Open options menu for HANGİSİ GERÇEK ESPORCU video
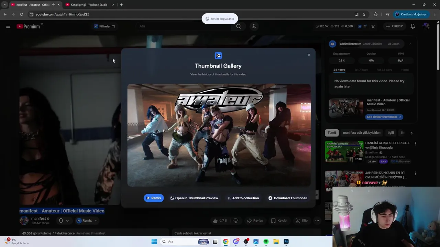This screenshot has height=247, width=440. [x=415, y=144]
